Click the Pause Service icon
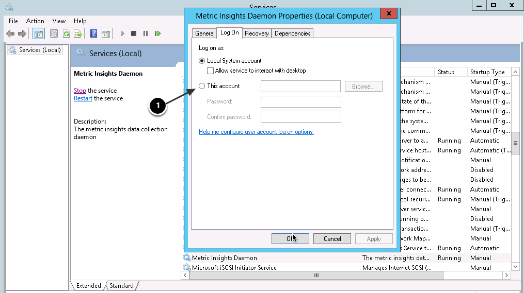The width and height of the screenshot is (524, 293). click(146, 33)
